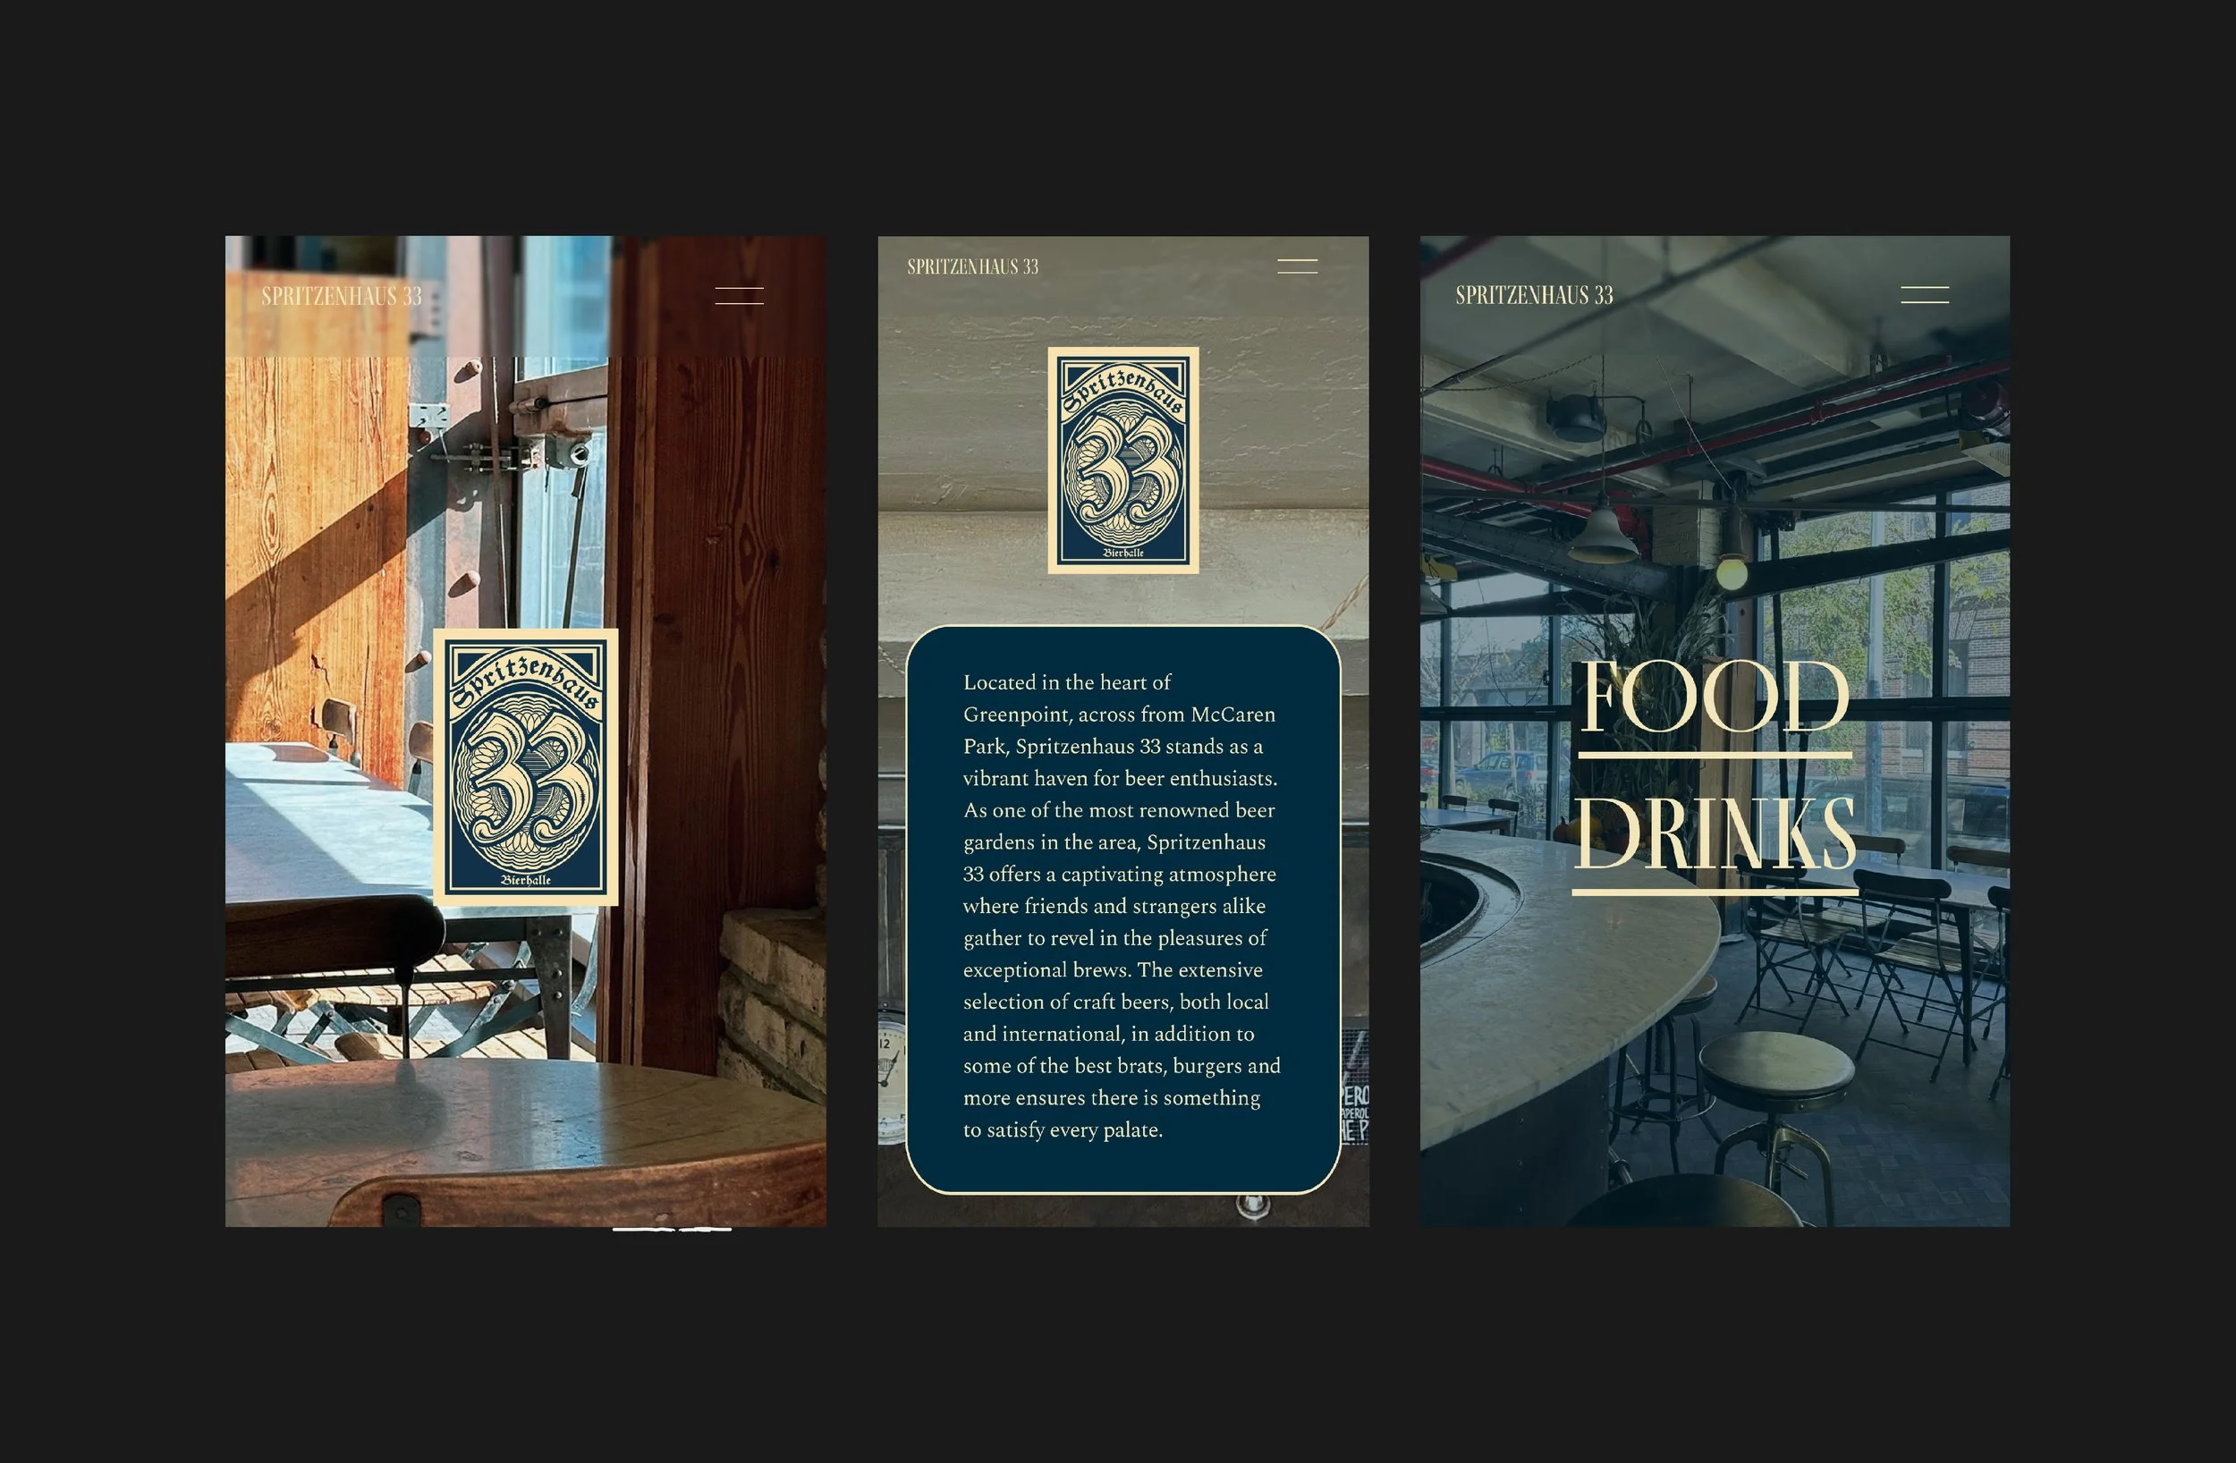This screenshot has height=1463, width=2236.
Task: Click the Spritzenhaus 33 wordmark on the left screen
Action: tap(341, 296)
